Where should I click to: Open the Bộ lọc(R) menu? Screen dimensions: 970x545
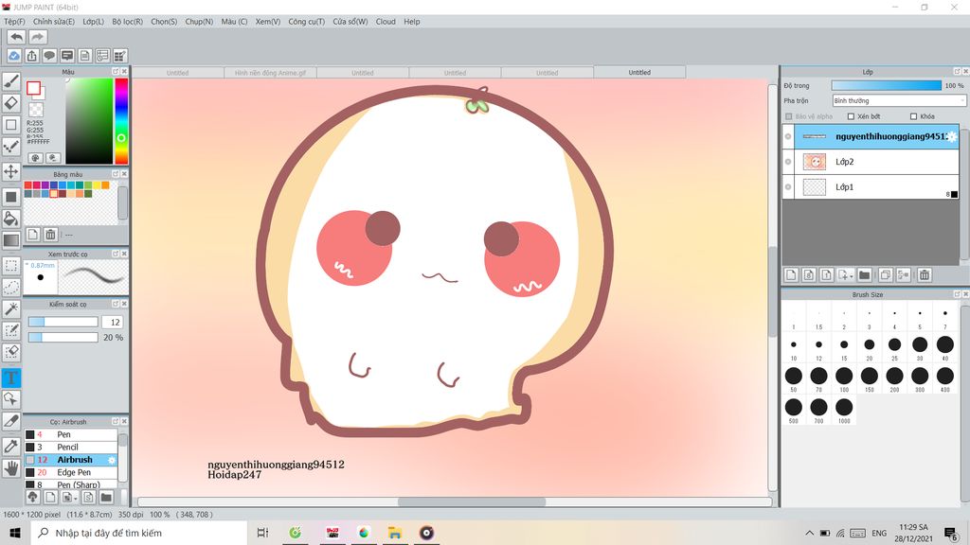(128, 22)
